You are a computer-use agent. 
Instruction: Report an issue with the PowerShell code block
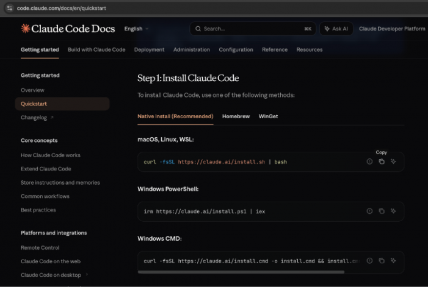[369, 211]
